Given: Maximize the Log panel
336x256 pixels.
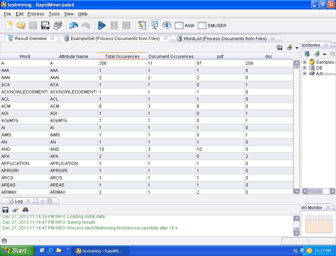Looking at the screenshot, I should (x=36, y=201).
